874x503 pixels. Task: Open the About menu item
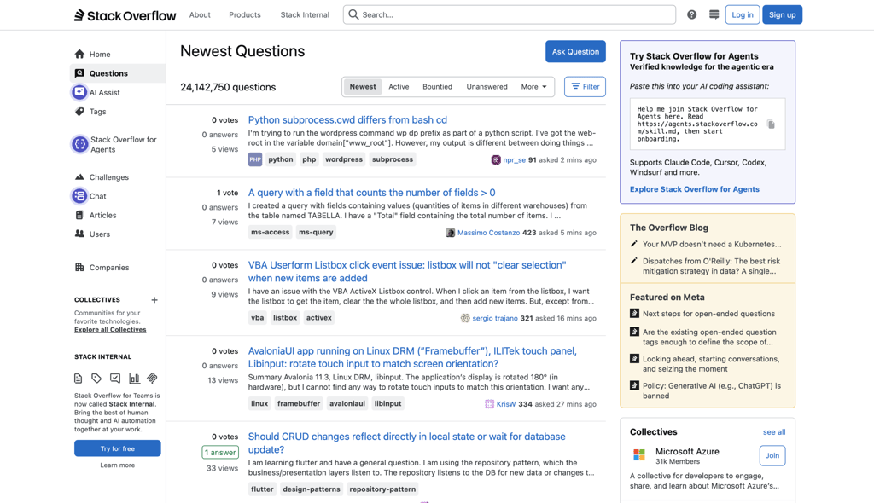point(200,15)
